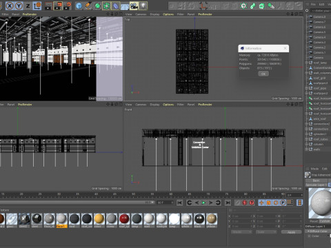Play animation forward
The width and height of the screenshot is (331, 248).
(203, 203)
